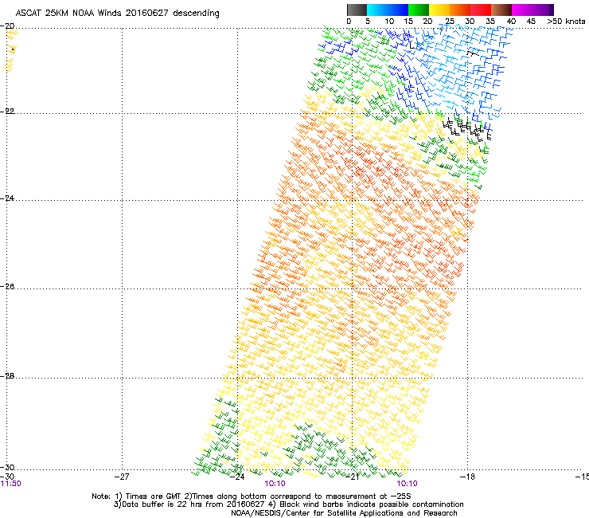Click the '10:10' time label nearest longitude -21
The image size is (589, 518).
408,484
